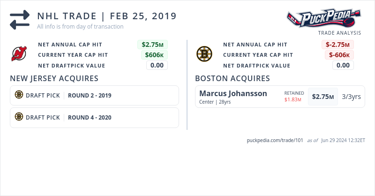Click Johansson's $2.75M cap hit box

[x=323, y=97]
